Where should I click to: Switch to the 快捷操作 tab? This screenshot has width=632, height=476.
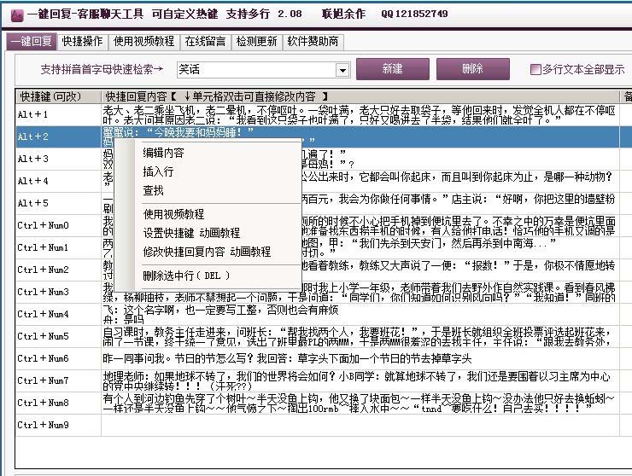83,41
